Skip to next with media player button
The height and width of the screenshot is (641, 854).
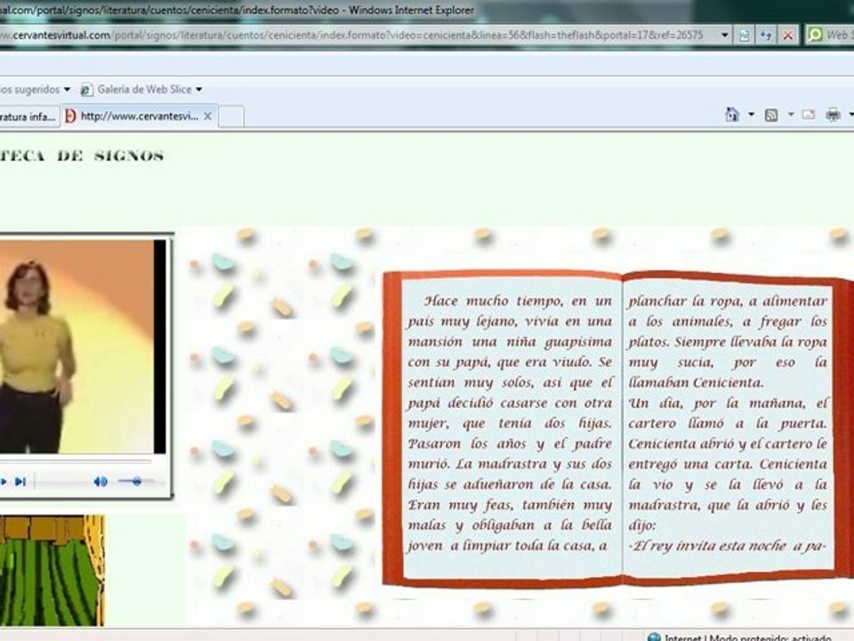click(x=20, y=482)
